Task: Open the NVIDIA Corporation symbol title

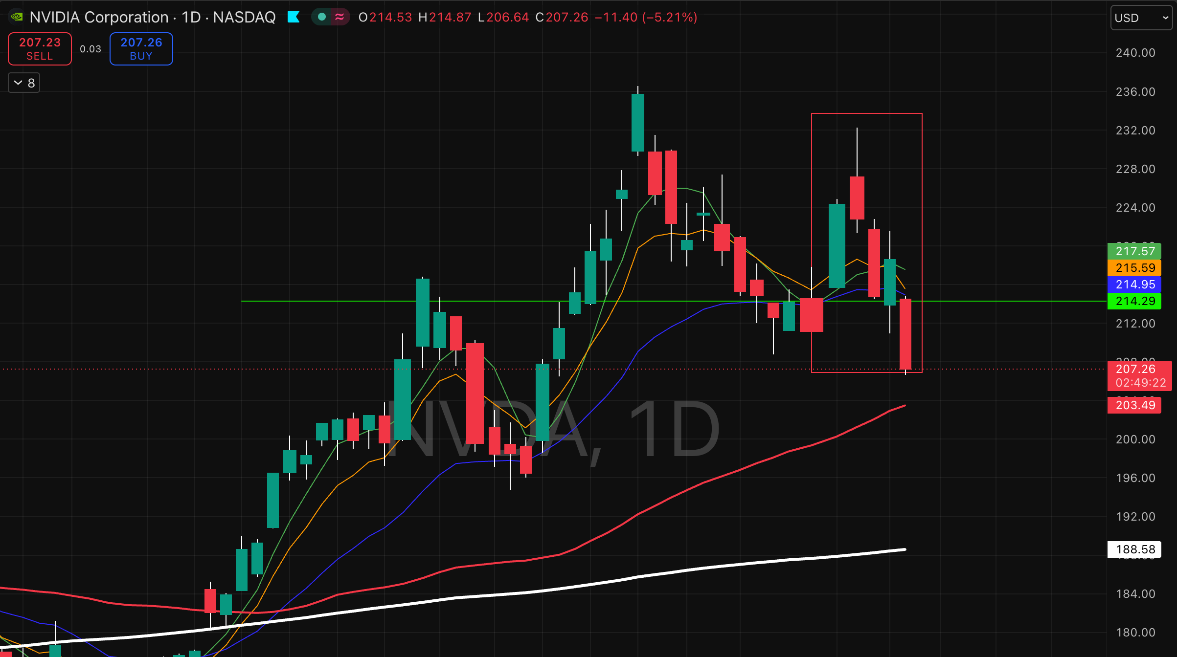Action: [153, 17]
